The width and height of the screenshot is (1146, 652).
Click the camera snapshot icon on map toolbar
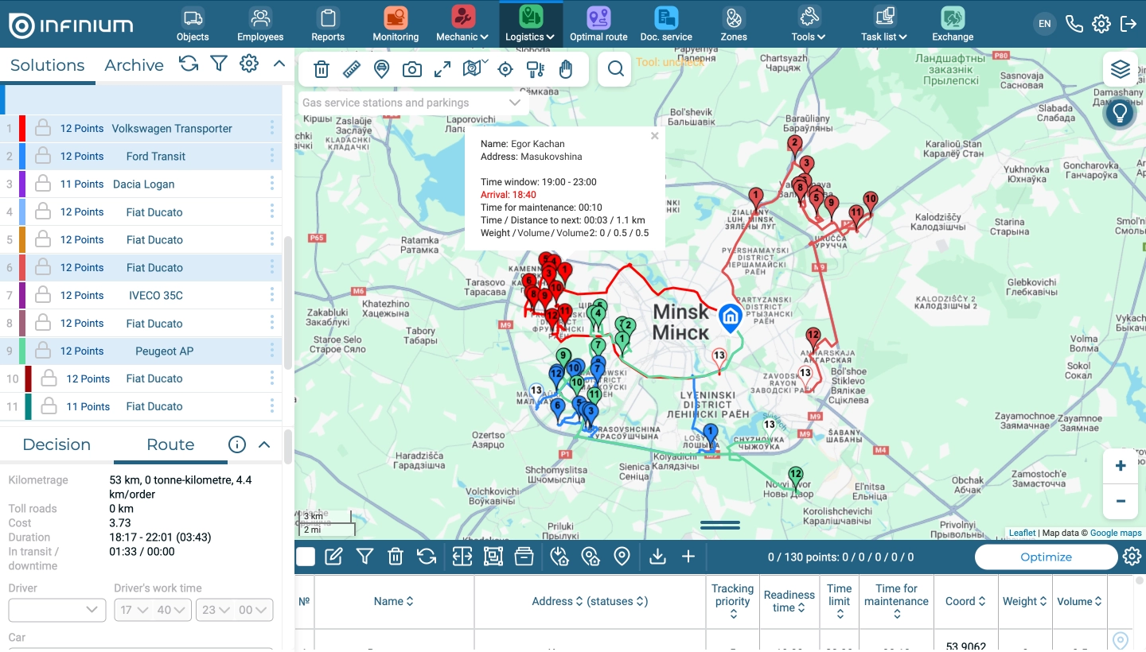pos(412,69)
